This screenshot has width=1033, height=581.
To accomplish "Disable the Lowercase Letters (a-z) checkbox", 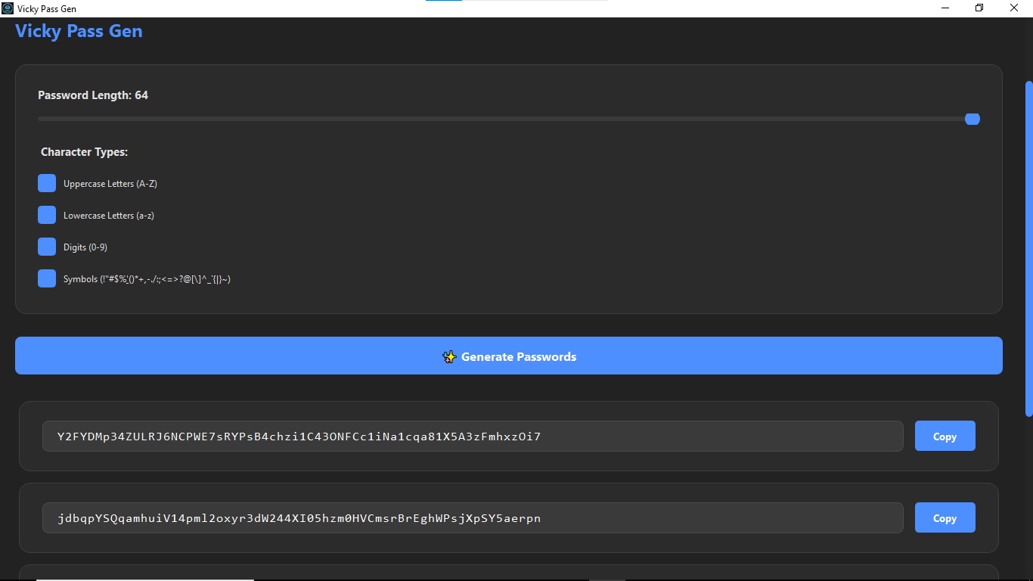I will (47, 216).
